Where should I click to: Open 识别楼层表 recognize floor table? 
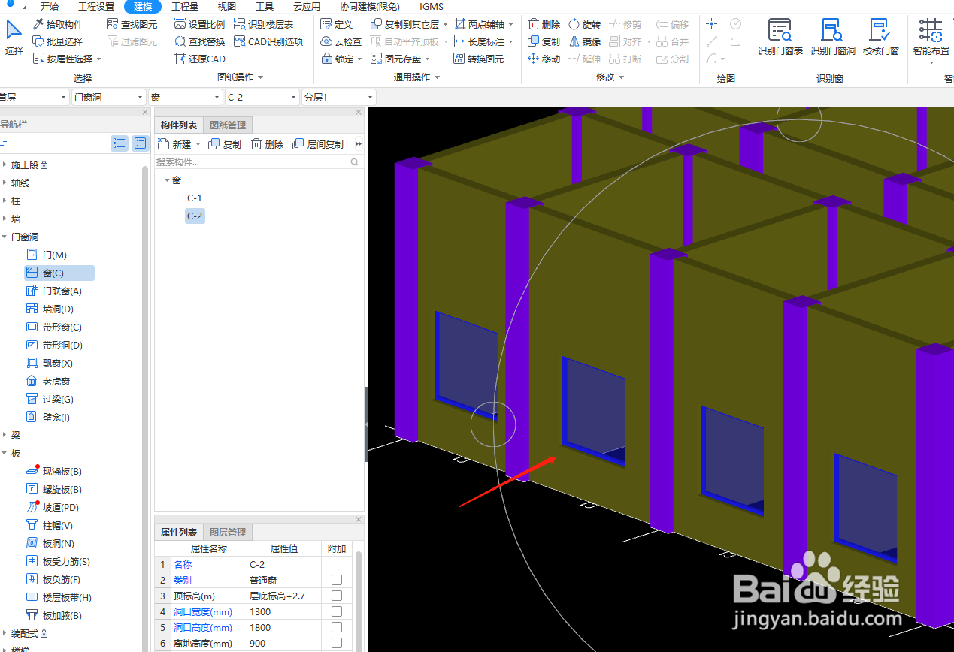pyautogui.click(x=263, y=24)
